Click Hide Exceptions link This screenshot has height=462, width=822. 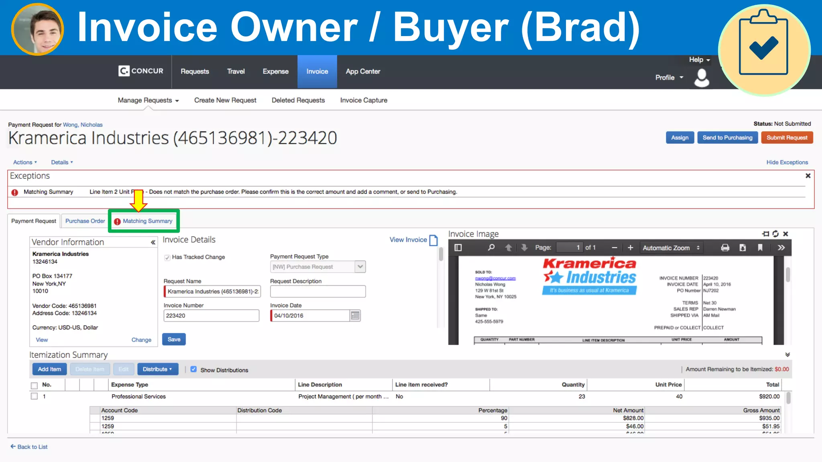(x=787, y=162)
